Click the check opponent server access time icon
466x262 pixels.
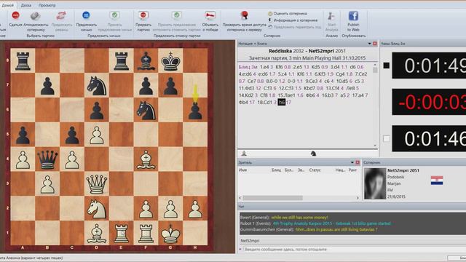pos(244,15)
